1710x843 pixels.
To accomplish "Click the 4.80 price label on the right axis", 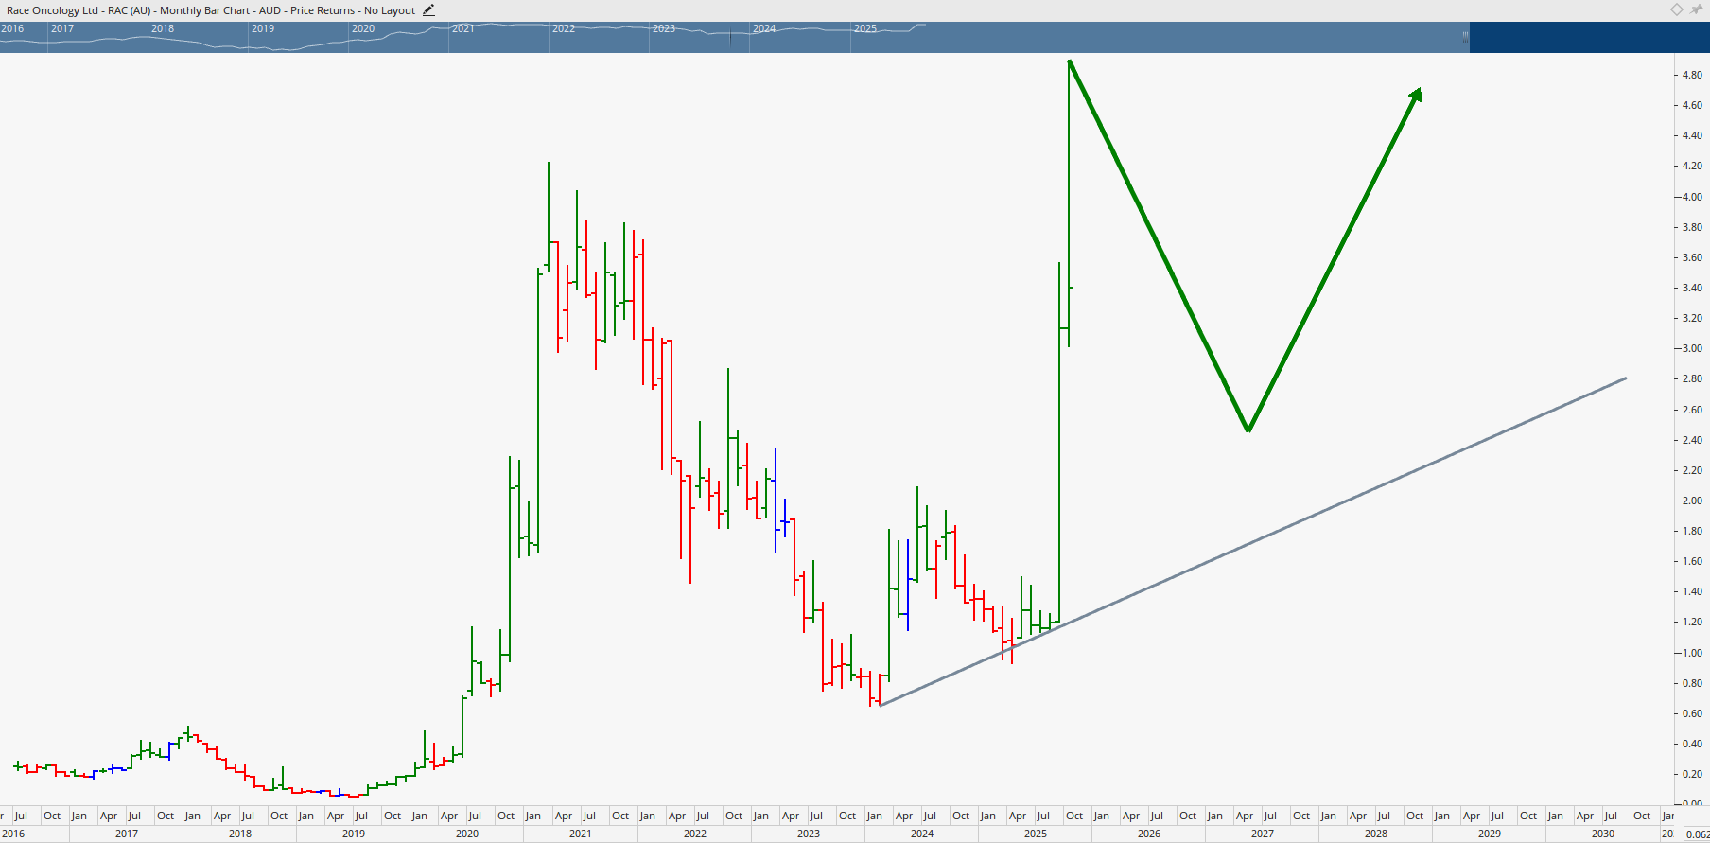I will pyautogui.click(x=1691, y=75).
